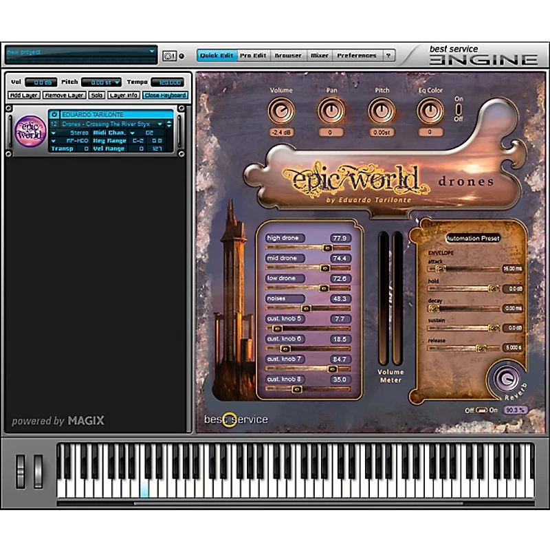Click the Reverb knob

(x=507, y=378)
